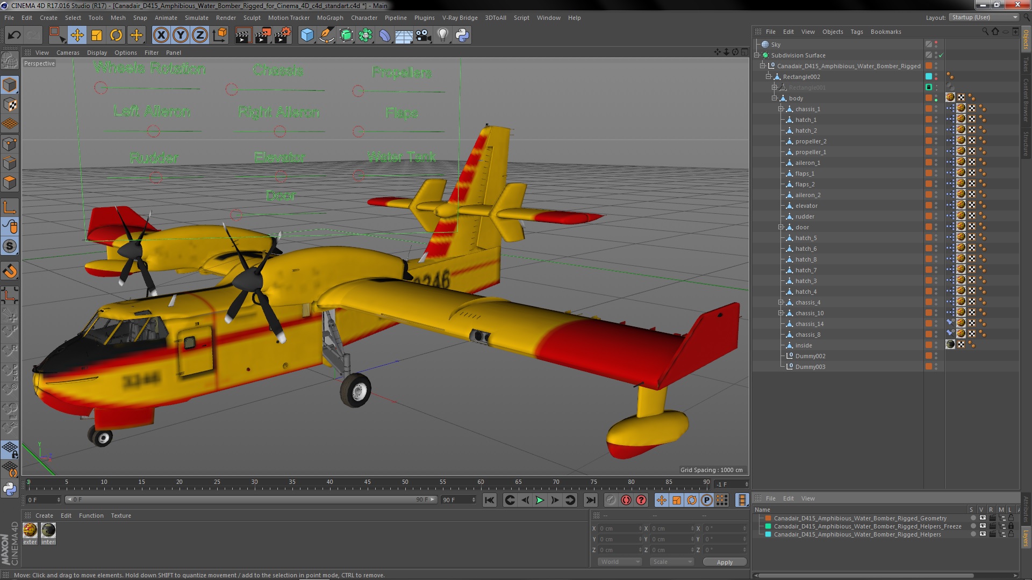Open the spline Pen tool icon

pyautogui.click(x=326, y=35)
